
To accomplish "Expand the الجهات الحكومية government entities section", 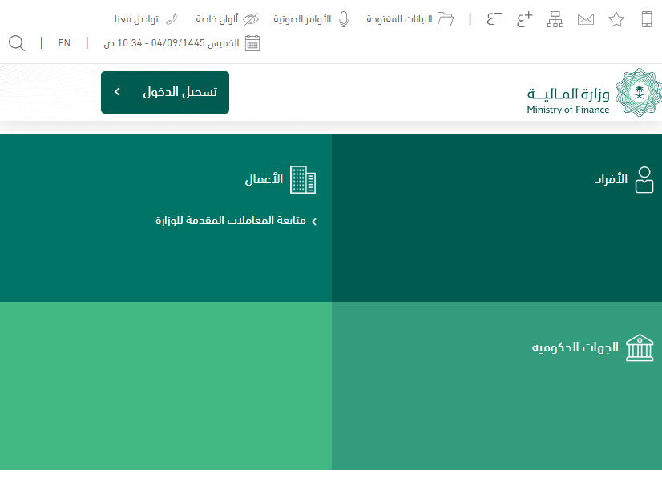I will coord(592,347).
